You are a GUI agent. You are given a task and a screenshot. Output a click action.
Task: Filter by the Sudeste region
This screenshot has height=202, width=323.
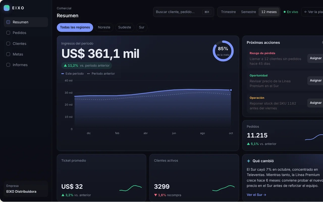(x=125, y=27)
